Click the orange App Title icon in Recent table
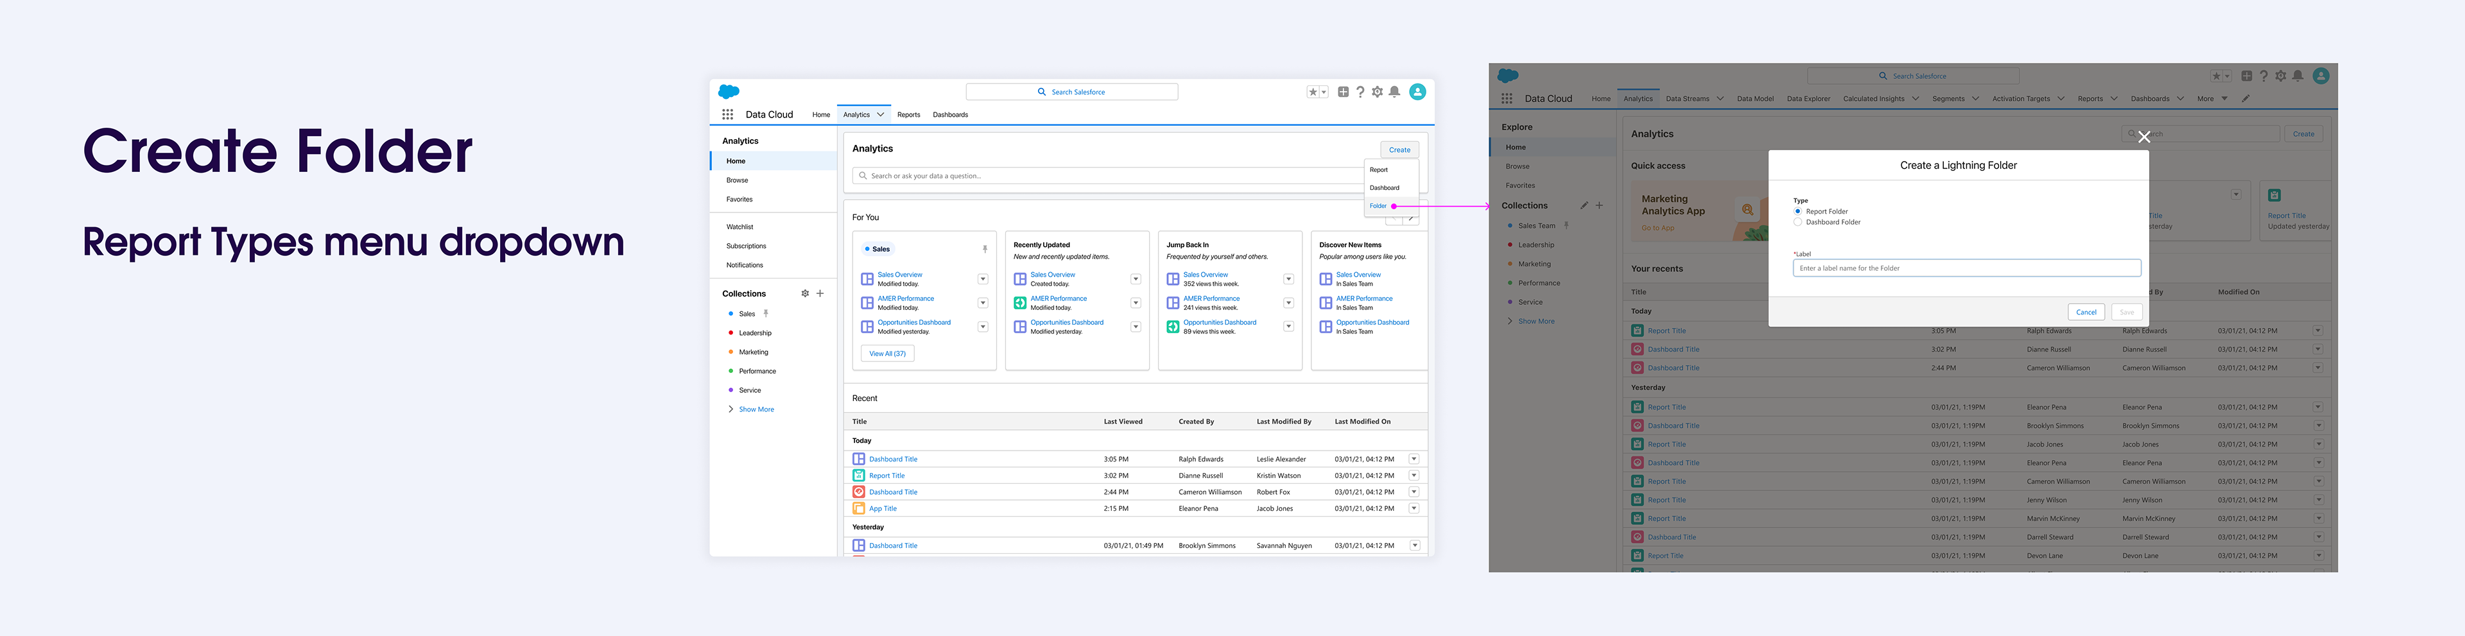The width and height of the screenshot is (2465, 636). click(x=858, y=509)
